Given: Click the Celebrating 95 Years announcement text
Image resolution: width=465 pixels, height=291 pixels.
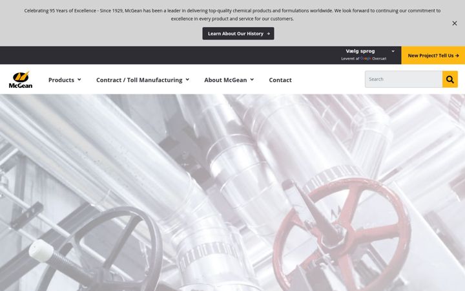Looking at the screenshot, I should point(232,14).
